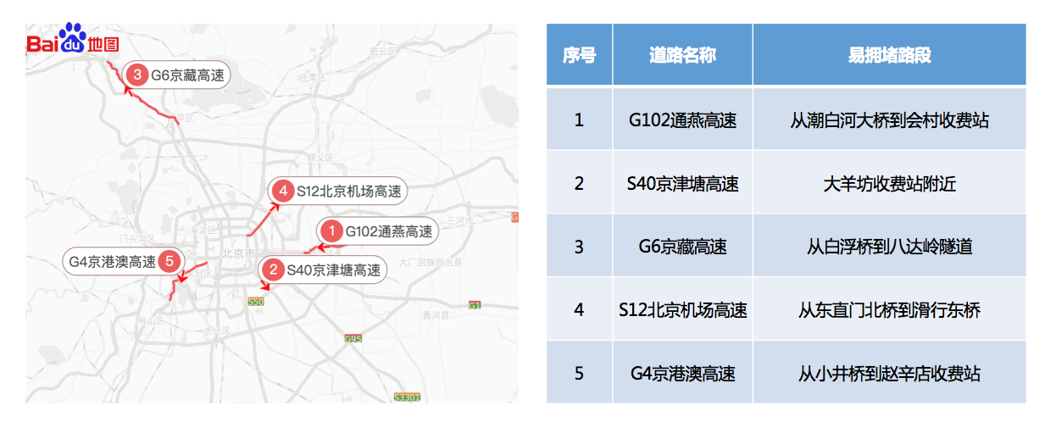Open the S12北京机场高速 callout text on the map

(x=348, y=192)
